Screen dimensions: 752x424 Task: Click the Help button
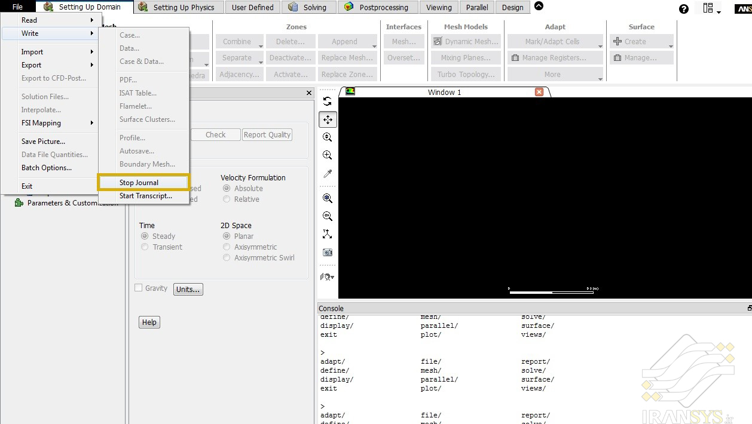149,322
